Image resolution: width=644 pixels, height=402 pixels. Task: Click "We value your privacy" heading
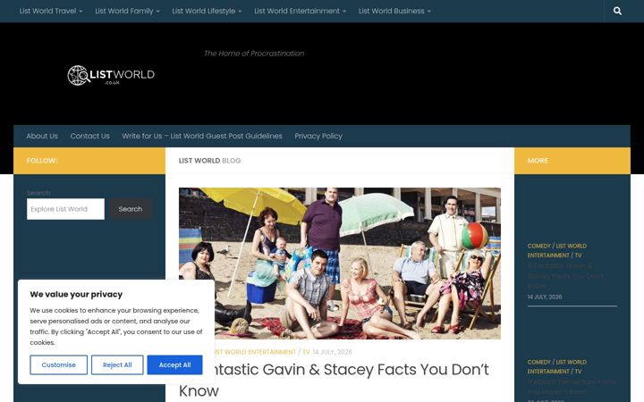tap(76, 295)
